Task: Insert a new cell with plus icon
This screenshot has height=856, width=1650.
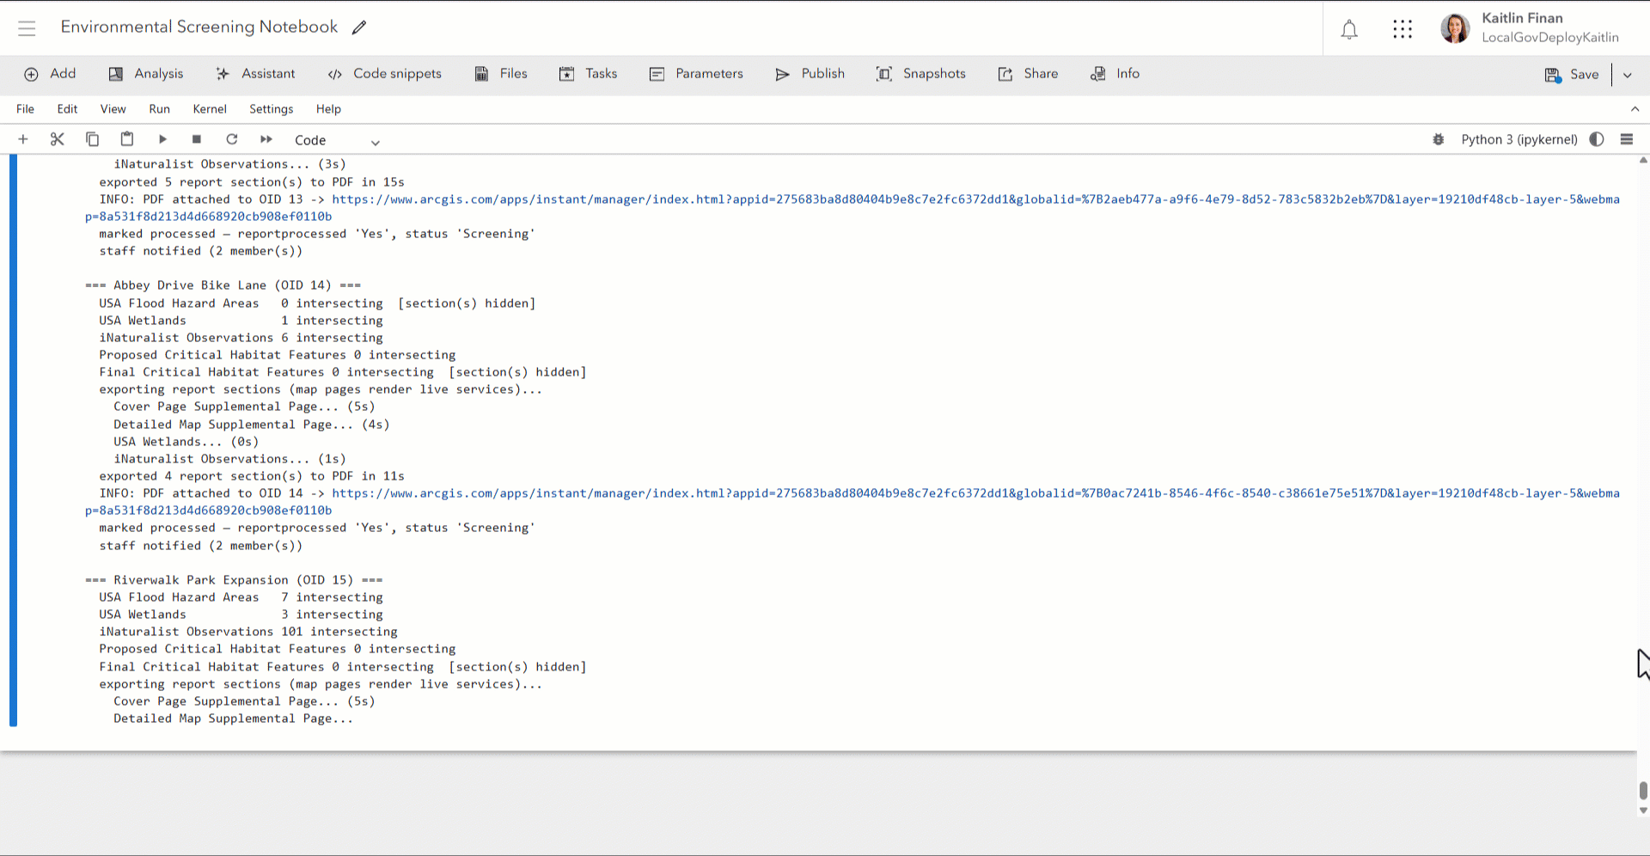Action: click(x=23, y=139)
